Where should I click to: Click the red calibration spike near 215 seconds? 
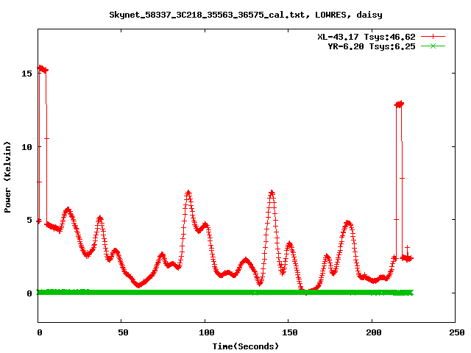(x=399, y=104)
